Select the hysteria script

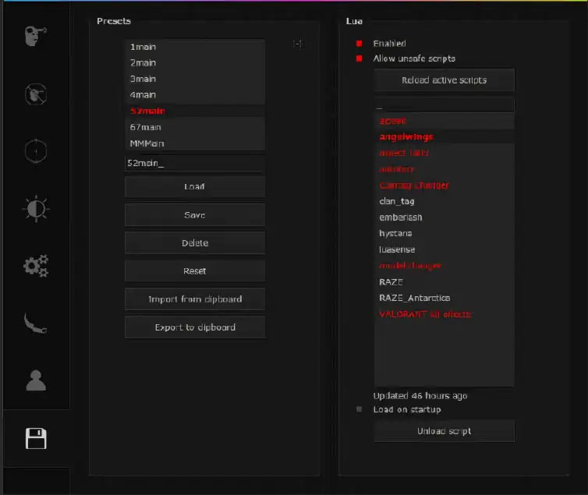444,233
